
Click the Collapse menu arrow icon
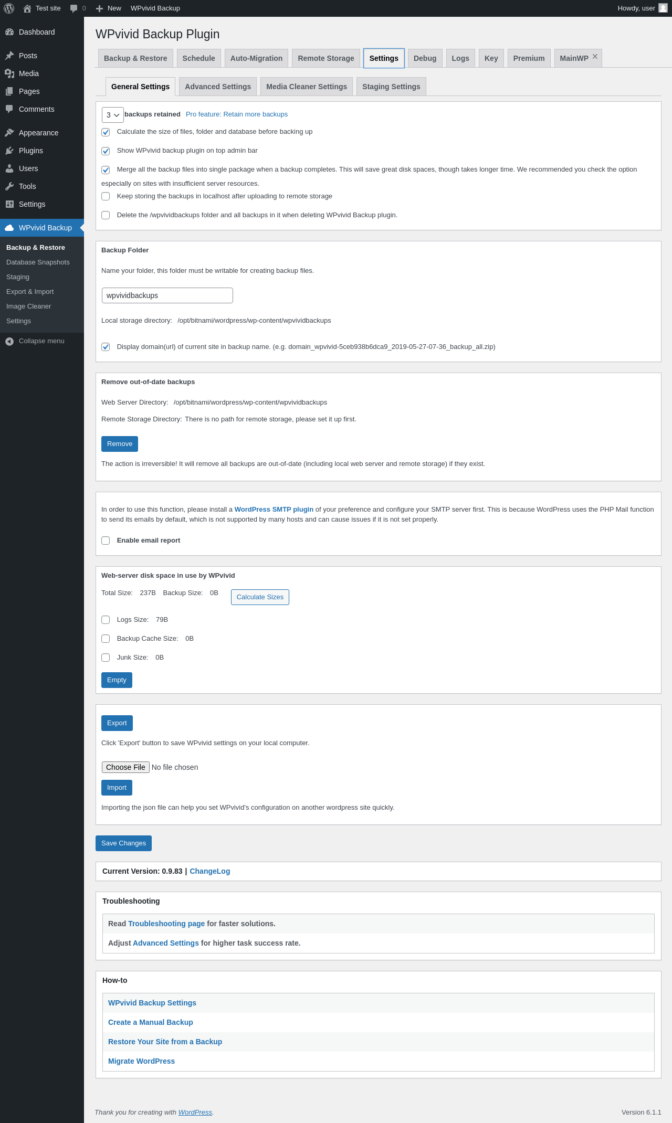pyautogui.click(x=9, y=341)
